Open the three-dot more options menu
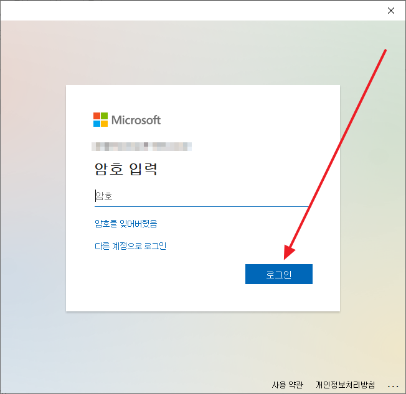 (x=393, y=387)
